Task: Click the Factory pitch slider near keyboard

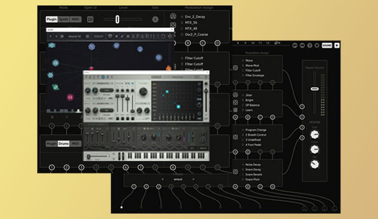Action: (89, 157)
